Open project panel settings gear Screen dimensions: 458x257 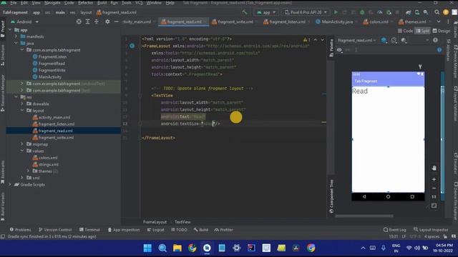[x=107, y=21]
